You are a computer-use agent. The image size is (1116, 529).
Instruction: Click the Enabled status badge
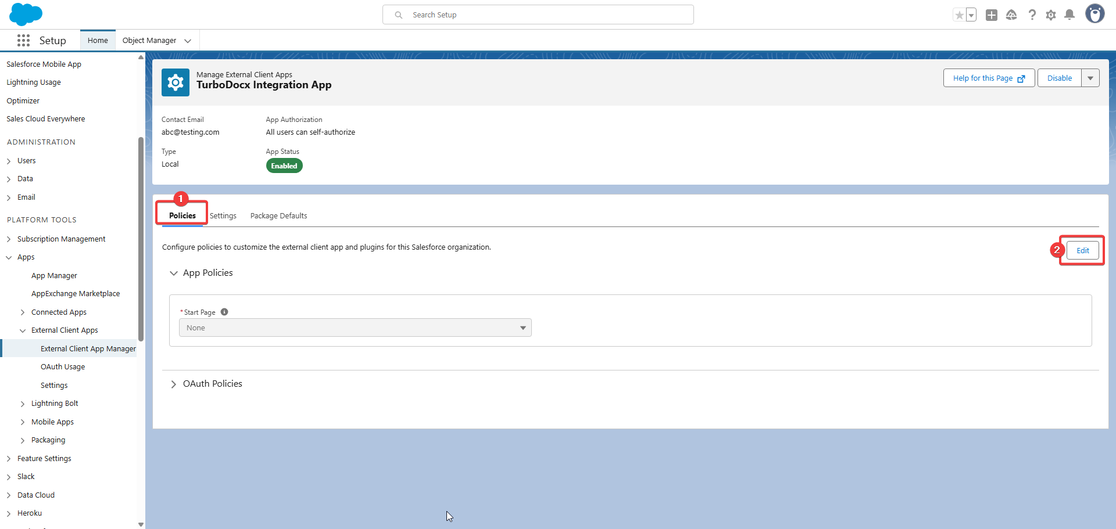pyautogui.click(x=284, y=165)
